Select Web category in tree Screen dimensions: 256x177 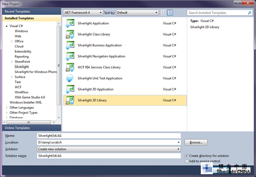pyautogui.click(x=18, y=36)
